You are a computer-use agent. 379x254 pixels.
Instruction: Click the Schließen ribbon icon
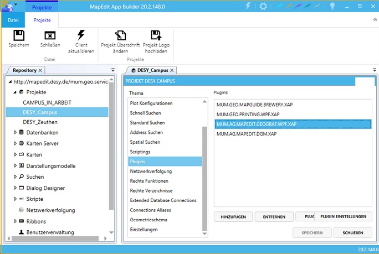coord(50,36)
